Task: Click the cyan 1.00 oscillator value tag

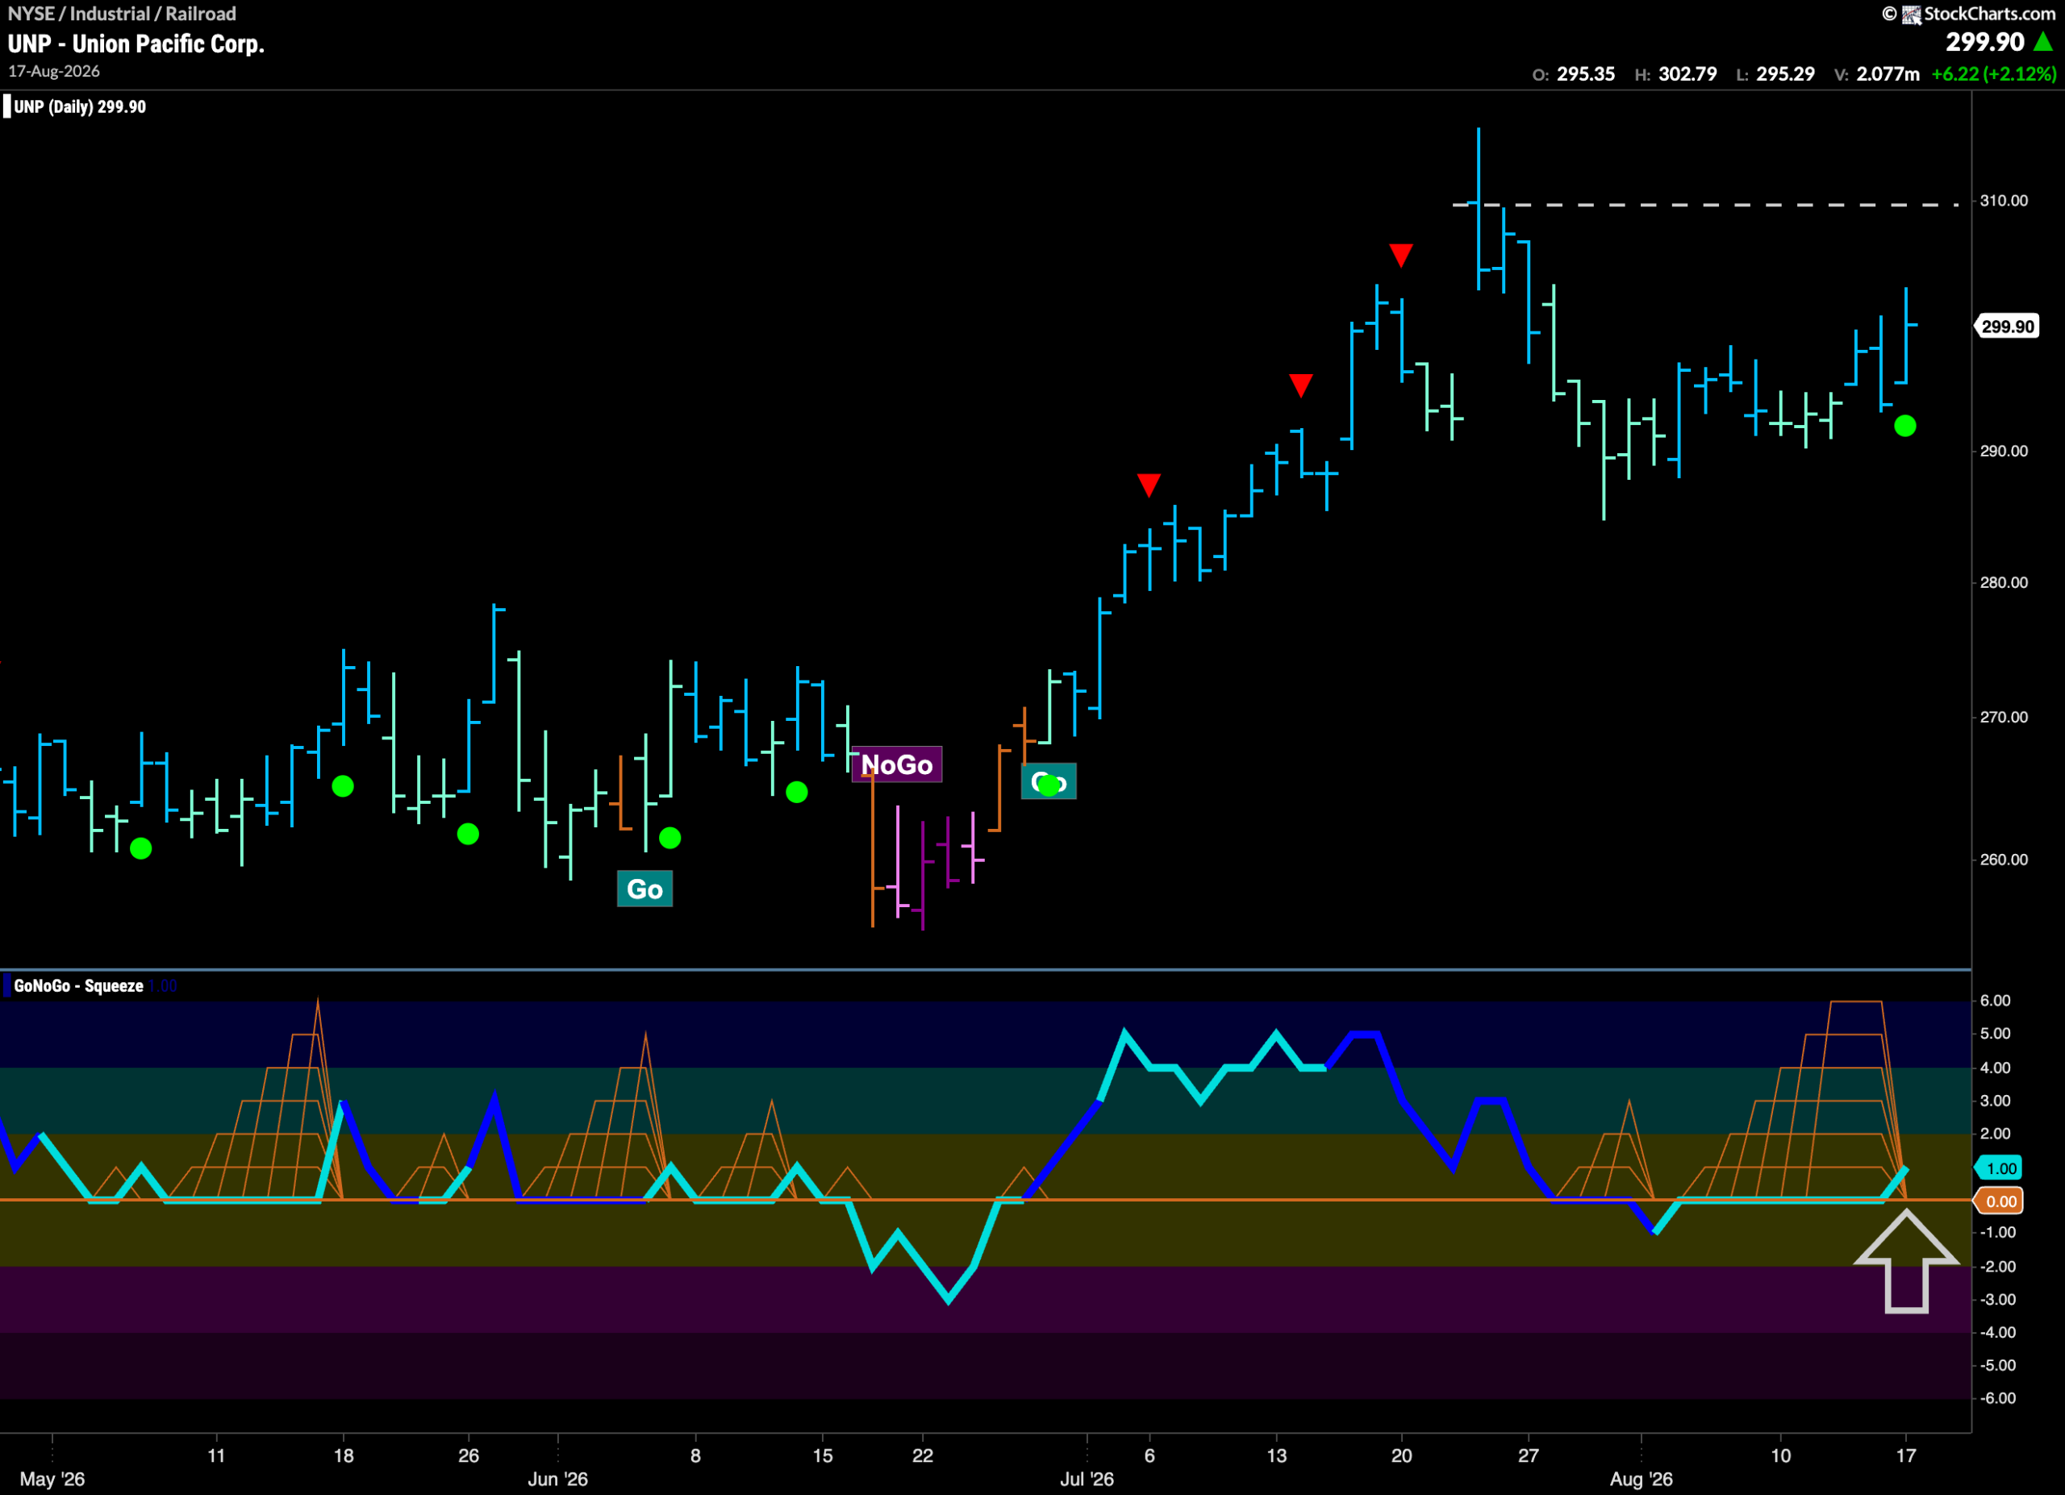Action: point(2000,1168)
